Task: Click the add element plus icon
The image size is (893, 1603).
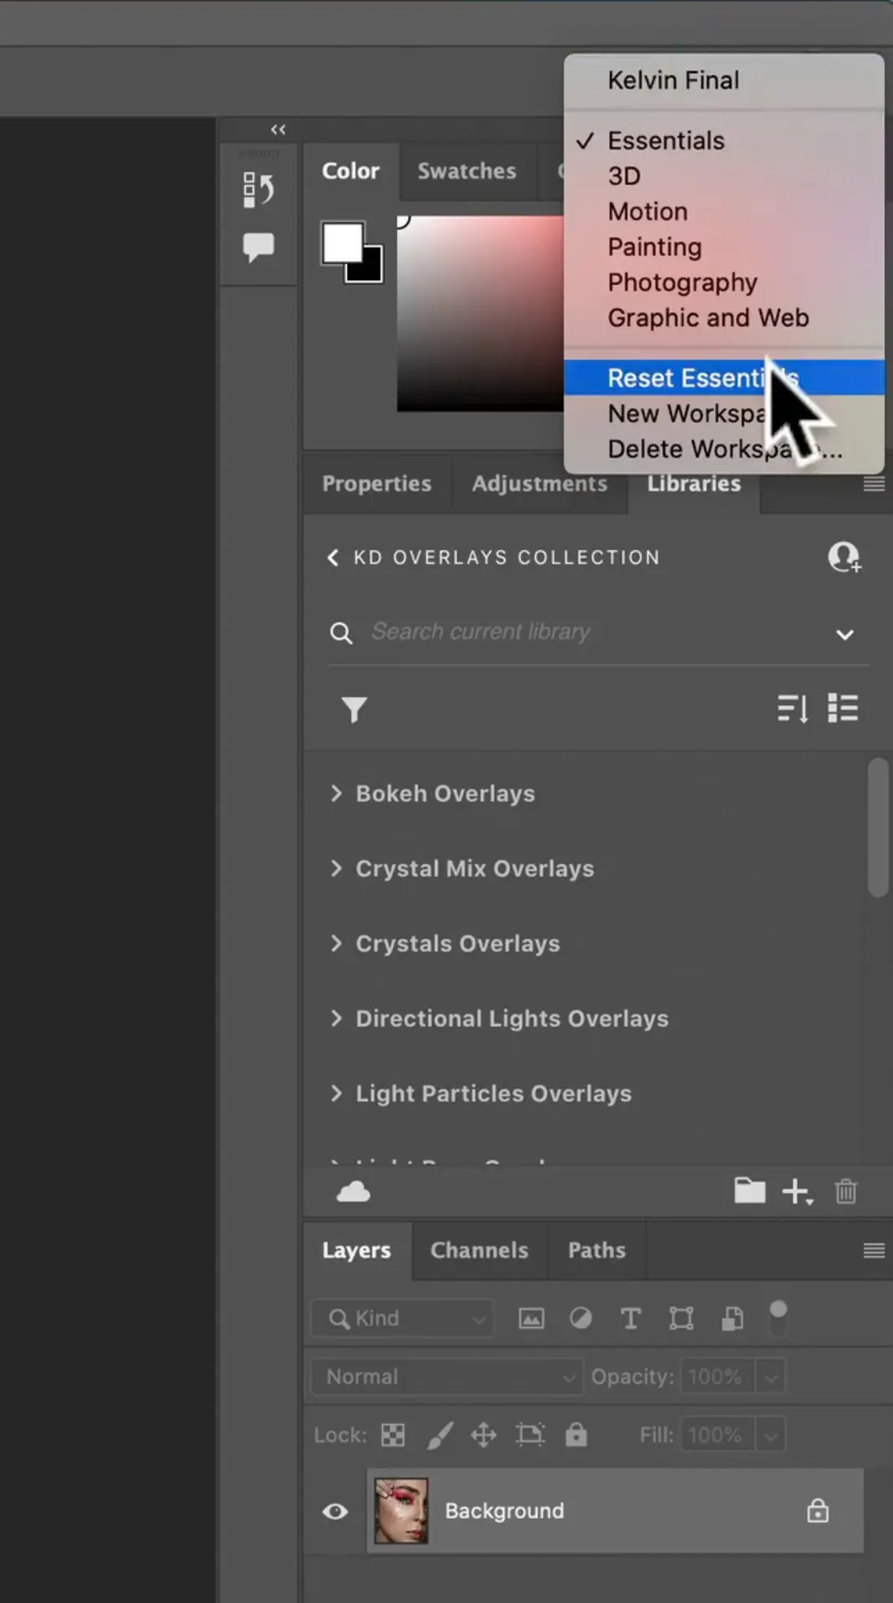Action: [x=797, y=1192]
